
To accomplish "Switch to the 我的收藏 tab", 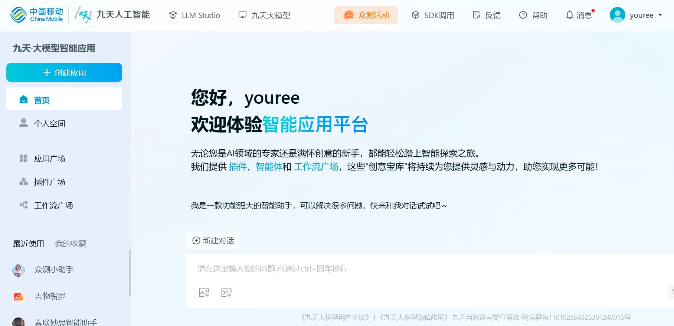I will (71, 243).
